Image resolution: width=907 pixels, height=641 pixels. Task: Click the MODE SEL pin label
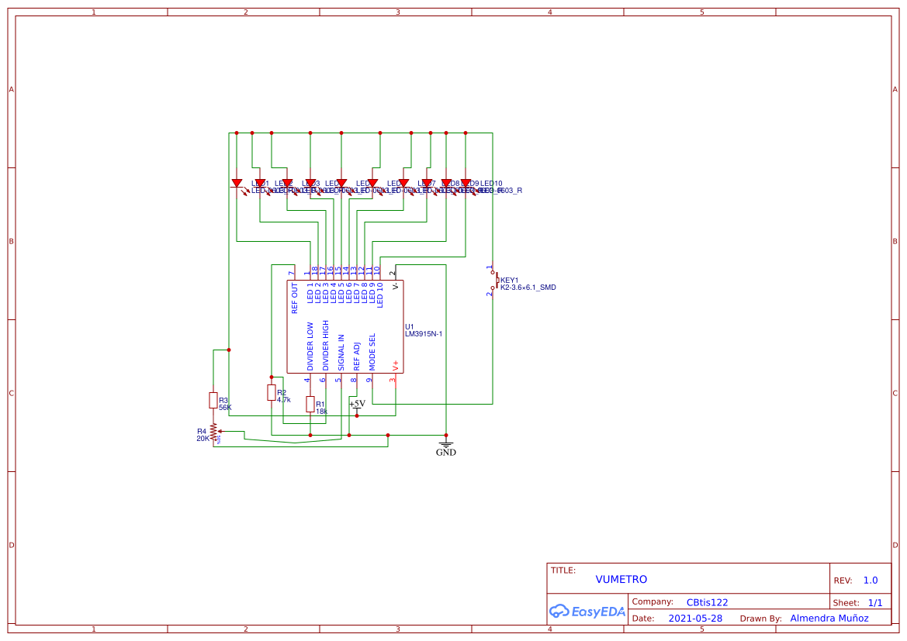(x=372, y=351)
